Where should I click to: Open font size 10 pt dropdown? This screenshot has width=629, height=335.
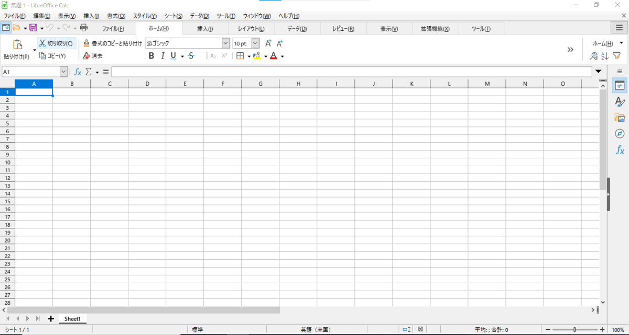pyautogui.click(x=255, y=43)
